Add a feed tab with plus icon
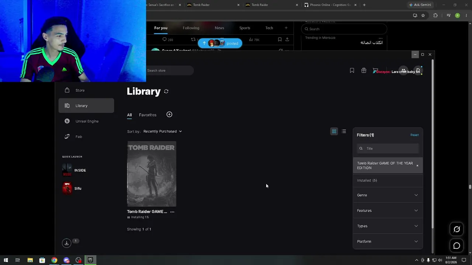The height and width of the screenshot is (265, 472). coord(286,28)
